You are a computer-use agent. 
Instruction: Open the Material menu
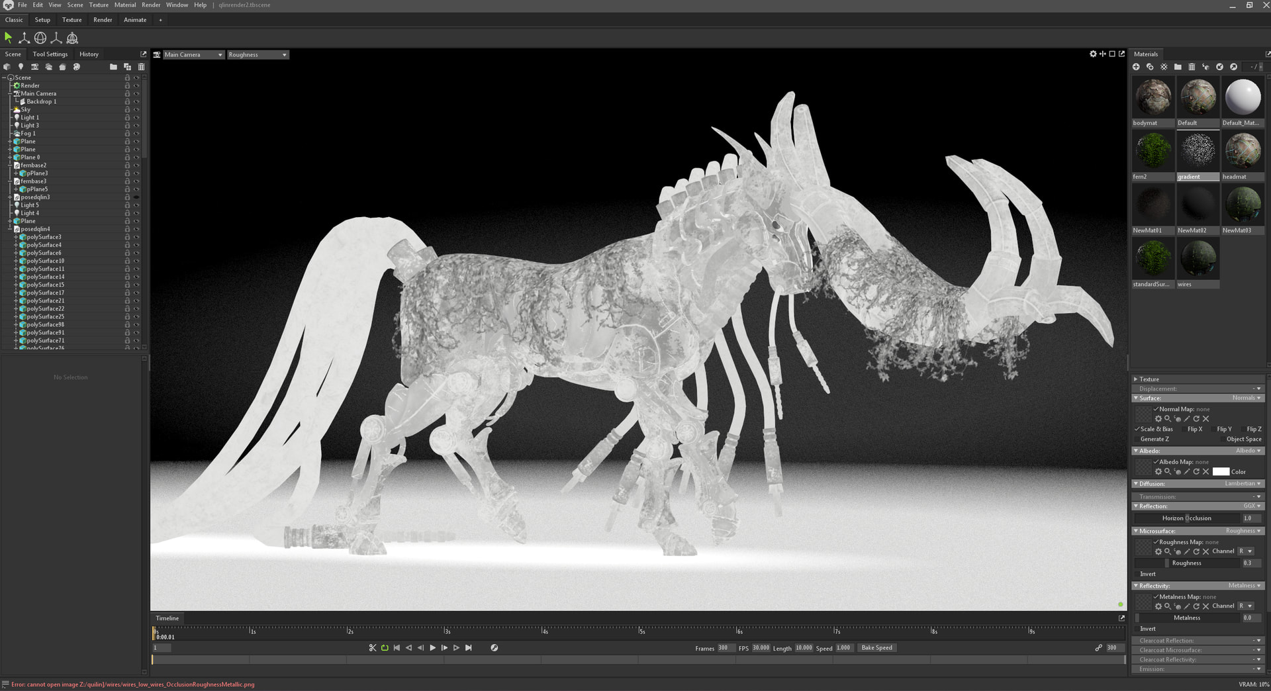point(124,5)
